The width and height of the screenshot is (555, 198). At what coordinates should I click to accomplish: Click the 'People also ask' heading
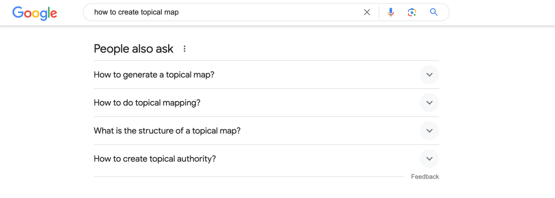tap(134, 49)
